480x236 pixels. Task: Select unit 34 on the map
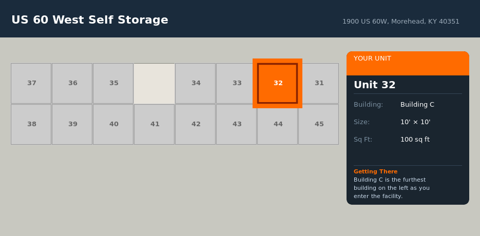195,83
